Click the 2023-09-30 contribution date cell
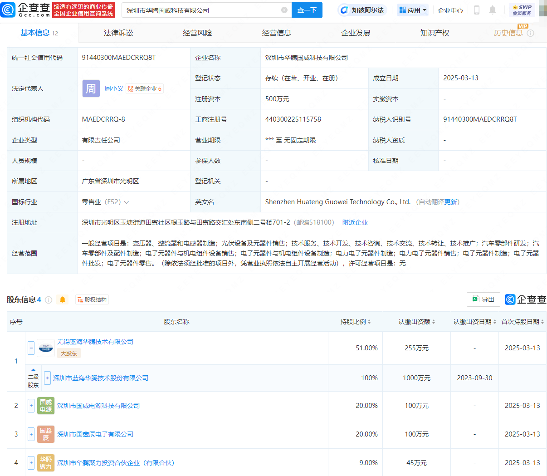Screen dimensions: 547x476 tap(474, 378)
